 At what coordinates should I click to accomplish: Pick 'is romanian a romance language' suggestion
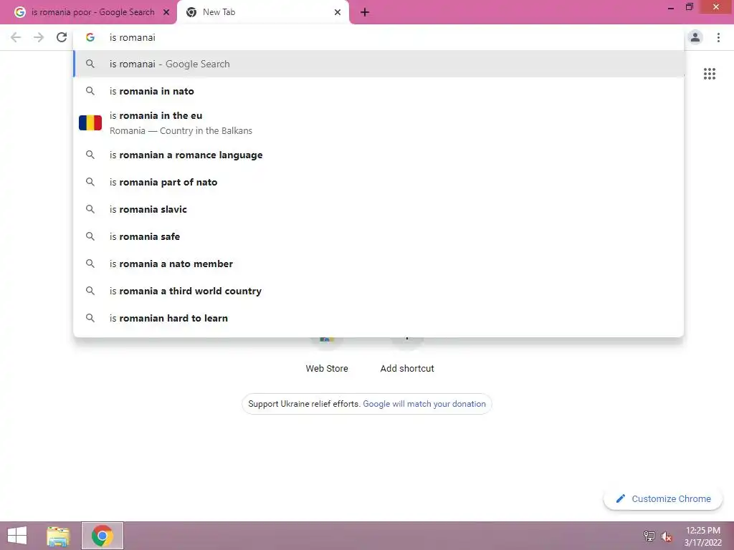(378, 155)
